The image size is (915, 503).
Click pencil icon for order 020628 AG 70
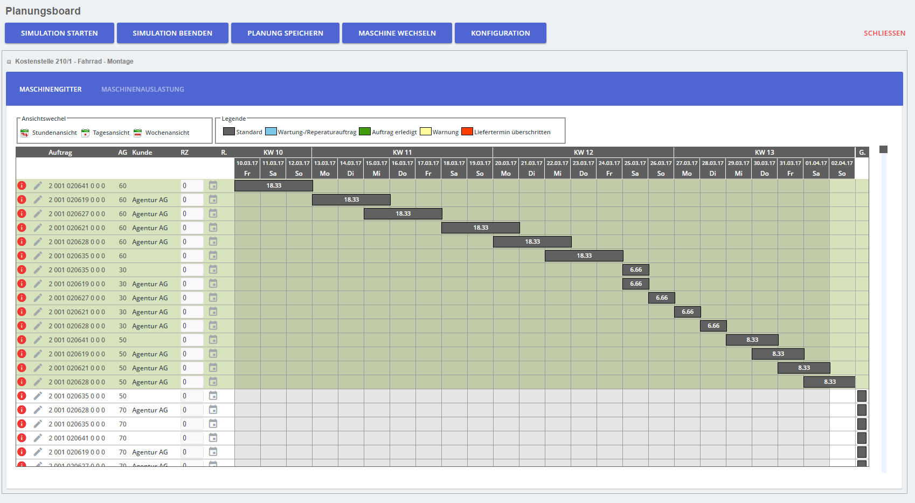pyautogui.click(x=38, y=410)
